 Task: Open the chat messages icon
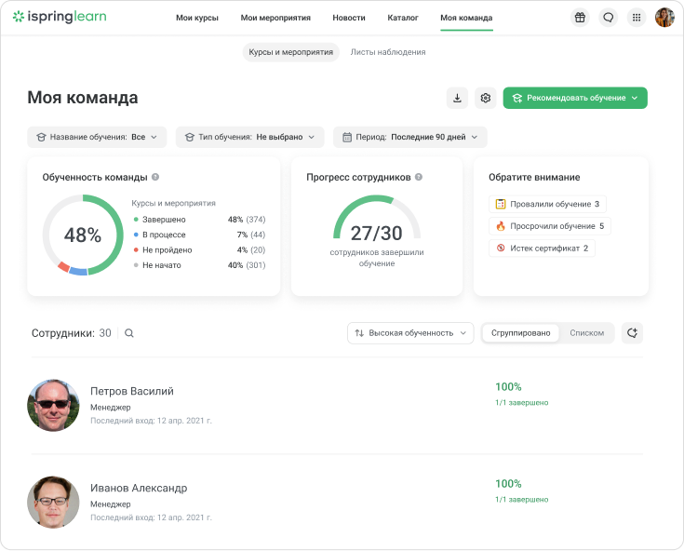pos(608,18)
